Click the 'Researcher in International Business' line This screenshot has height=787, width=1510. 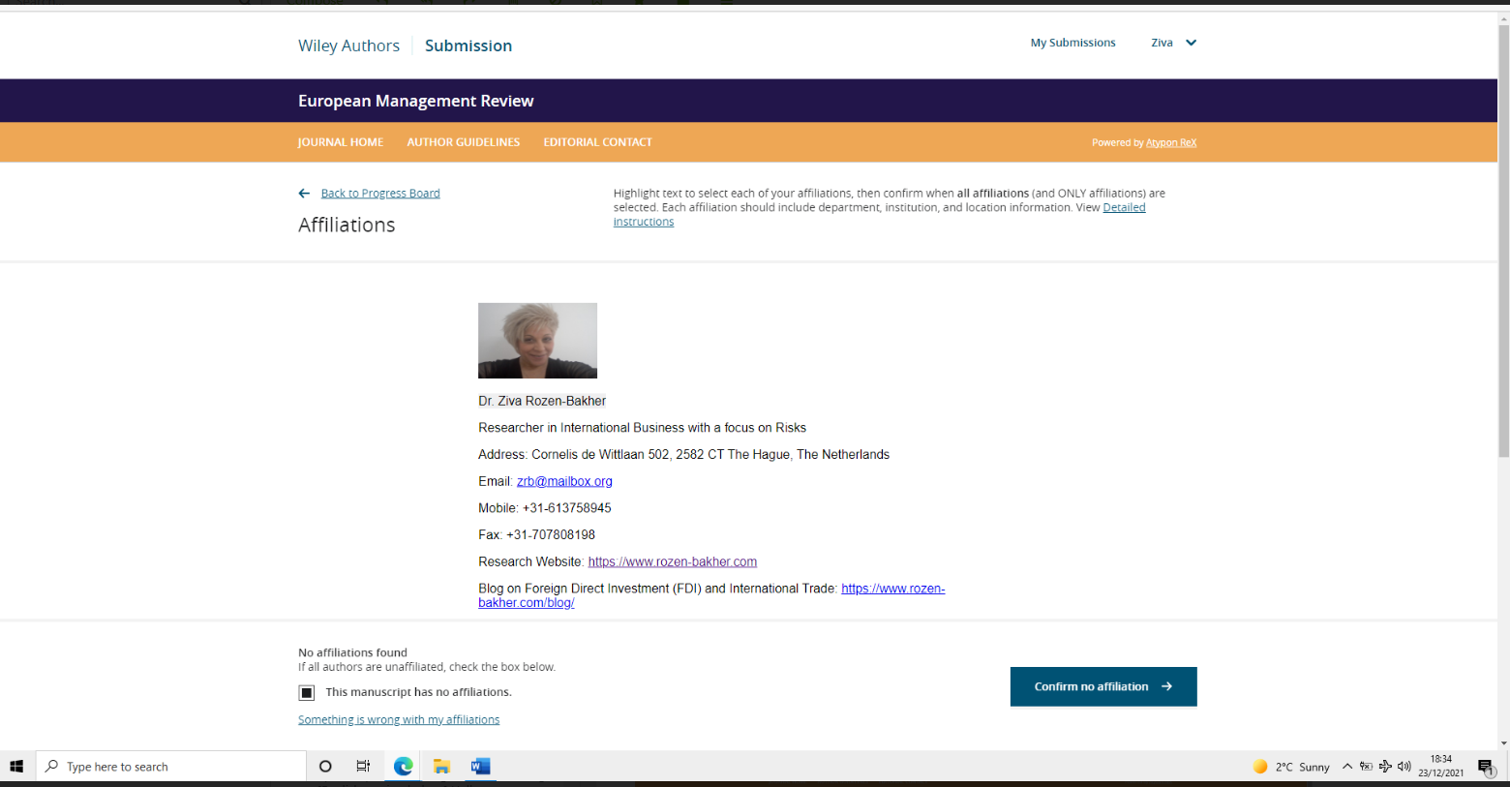click(642, 428)
